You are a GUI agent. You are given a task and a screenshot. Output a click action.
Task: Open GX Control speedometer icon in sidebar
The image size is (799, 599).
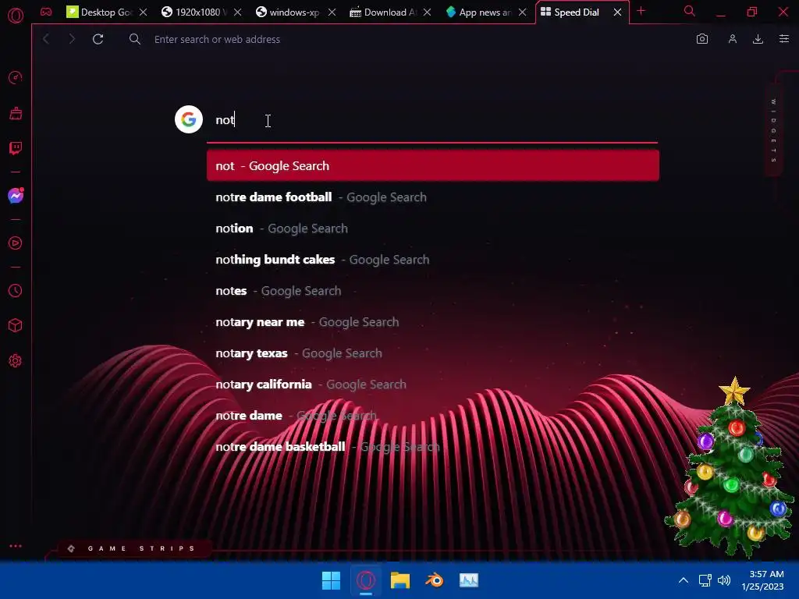(x=16, y=77)
